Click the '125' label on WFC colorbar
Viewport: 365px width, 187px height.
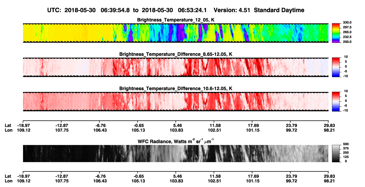[x=346, y=157]
